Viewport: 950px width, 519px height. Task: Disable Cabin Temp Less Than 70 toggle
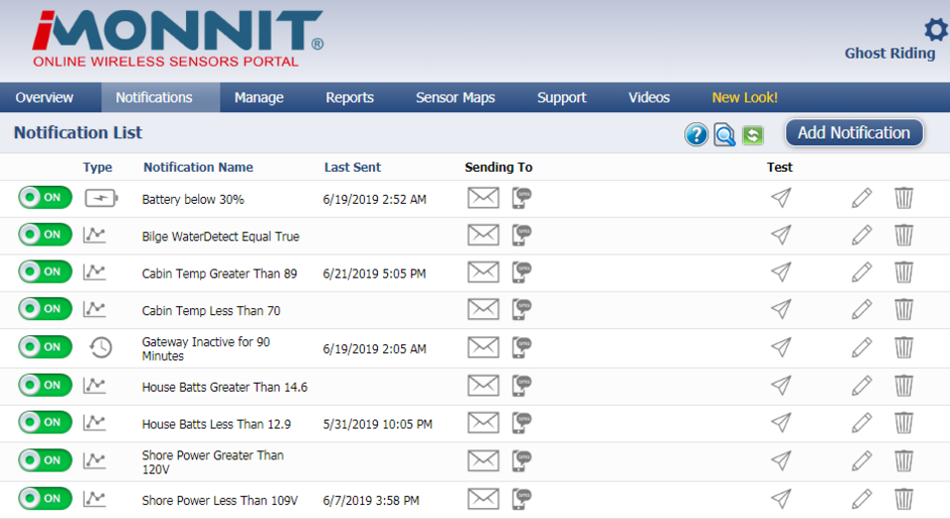point(45,308)
